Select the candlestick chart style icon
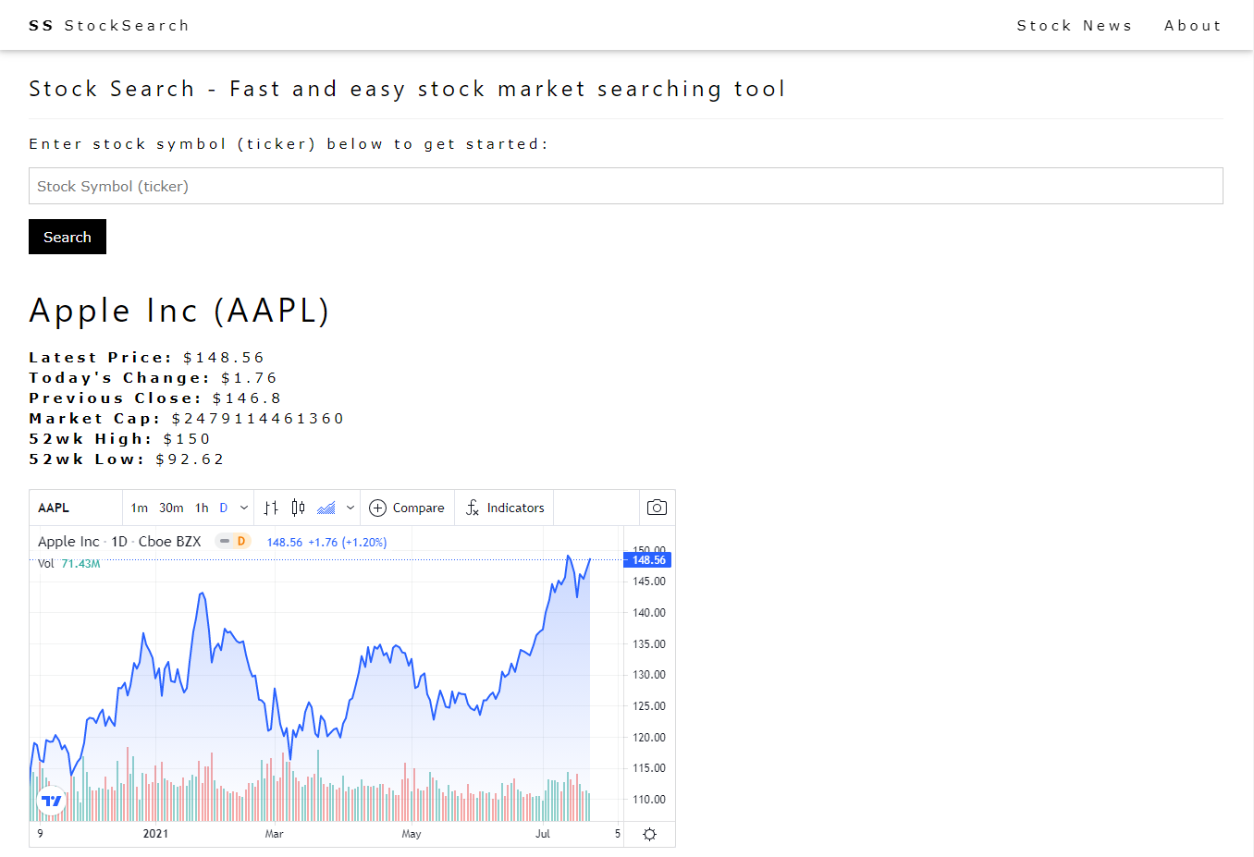This screenshot has width=1254, height=857. (x=298, y=508)
